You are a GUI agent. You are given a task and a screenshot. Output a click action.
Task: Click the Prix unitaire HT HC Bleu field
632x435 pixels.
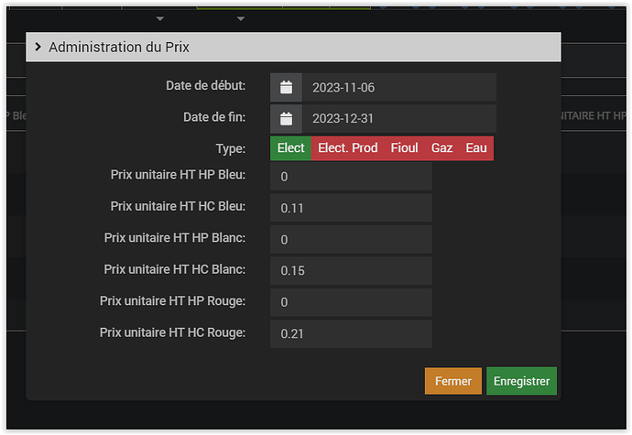[x=351, y=208]
